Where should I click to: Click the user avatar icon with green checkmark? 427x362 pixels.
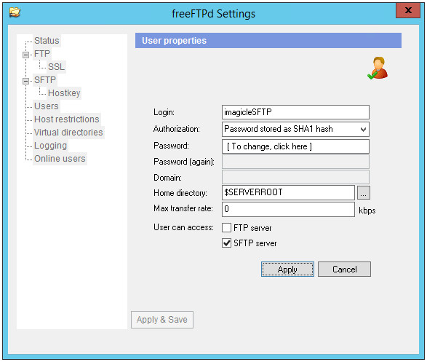click(x=378, y=68)
